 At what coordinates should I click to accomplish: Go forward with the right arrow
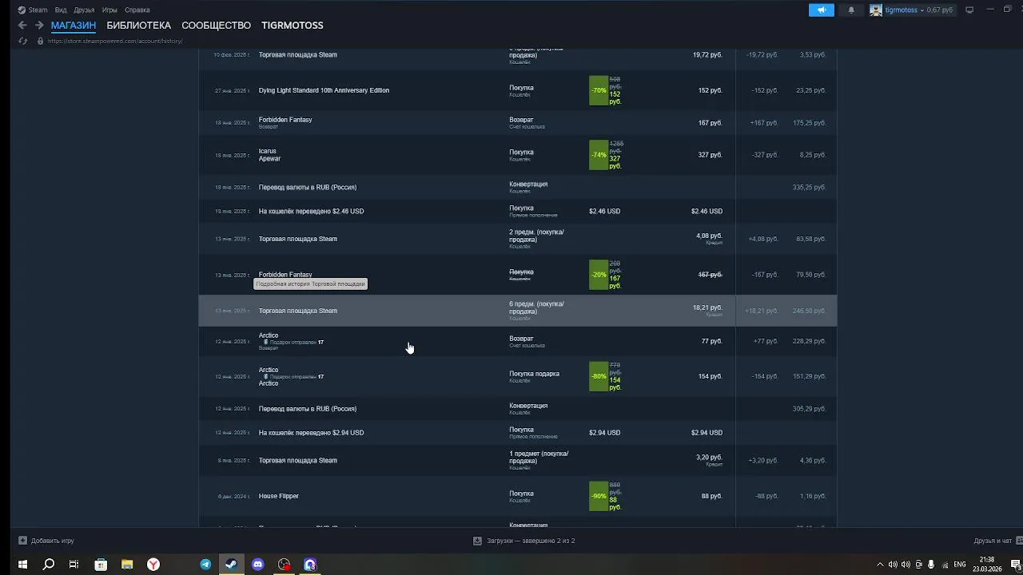click(x=39, y=26)
